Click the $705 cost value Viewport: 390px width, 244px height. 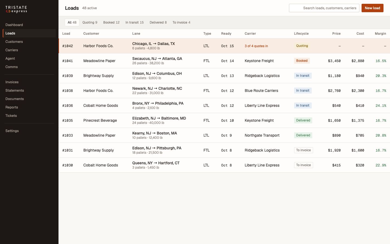tap(360, 136)
